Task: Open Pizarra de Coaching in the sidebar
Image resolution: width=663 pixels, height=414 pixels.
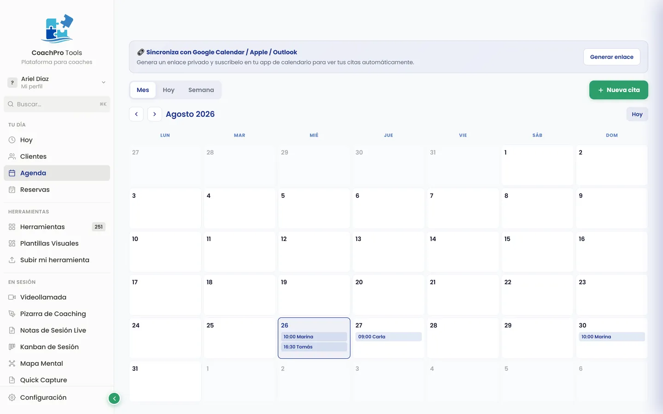Action: click(x=57, y=314)
